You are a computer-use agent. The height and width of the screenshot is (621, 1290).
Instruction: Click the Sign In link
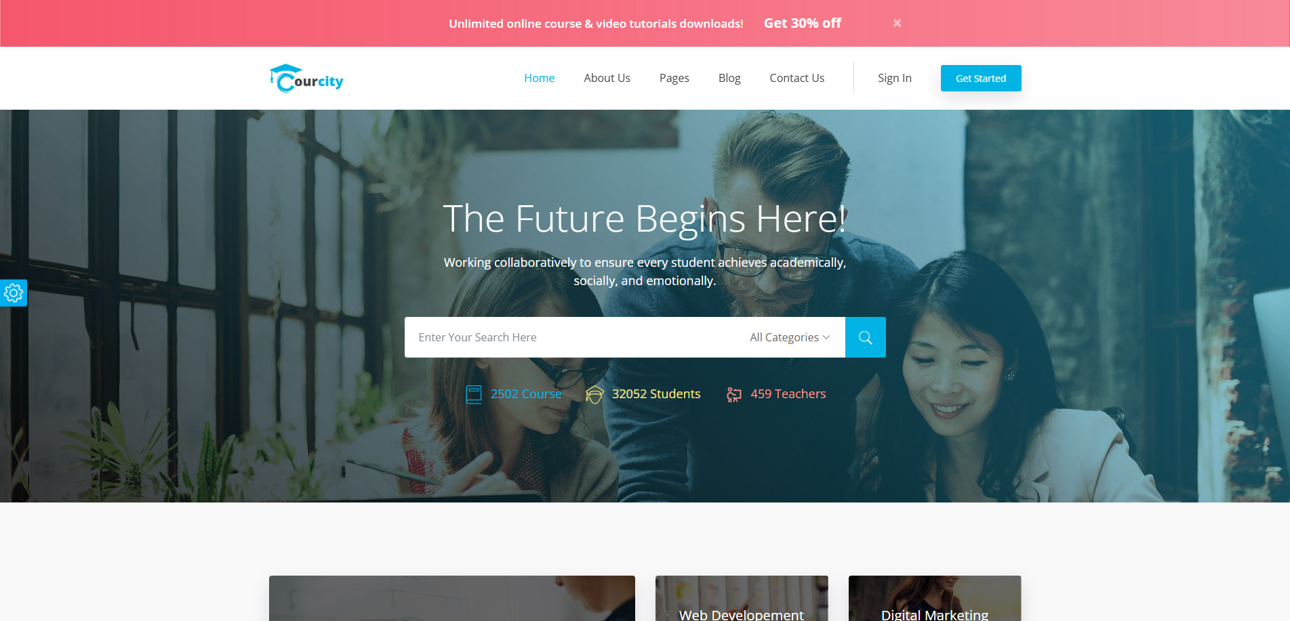coord(894,78)
